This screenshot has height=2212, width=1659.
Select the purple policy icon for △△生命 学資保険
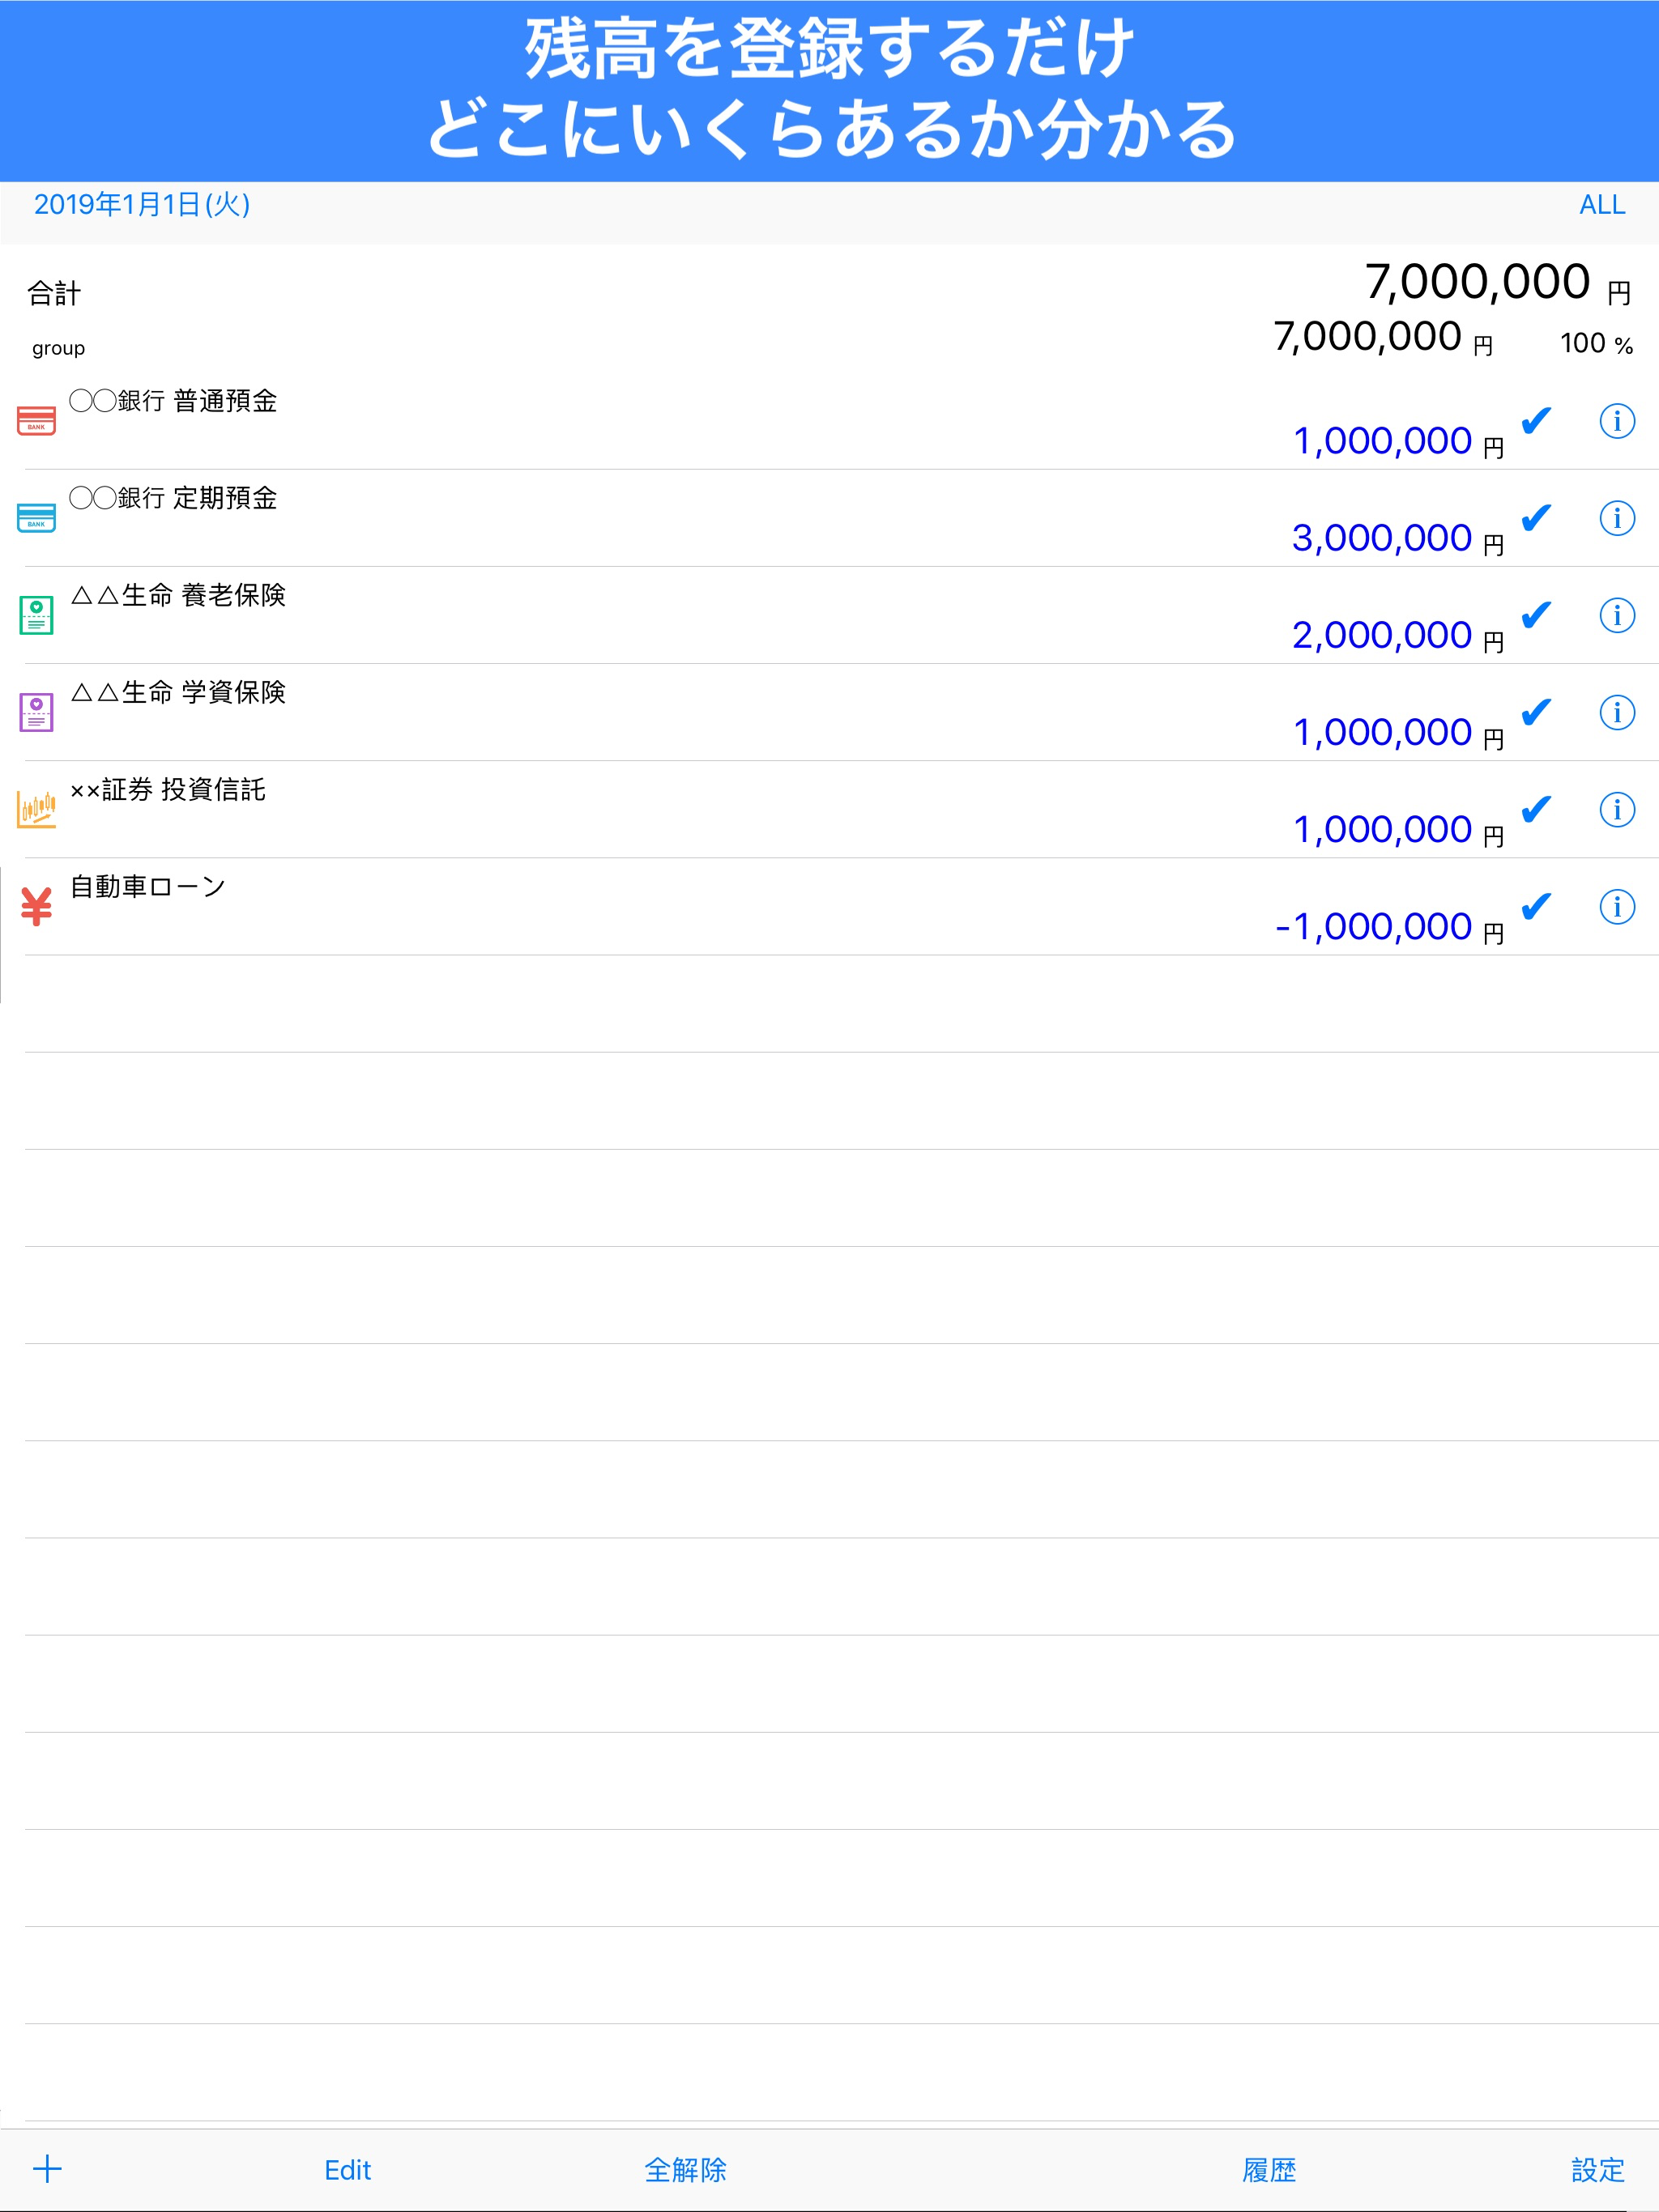[36, 710]
